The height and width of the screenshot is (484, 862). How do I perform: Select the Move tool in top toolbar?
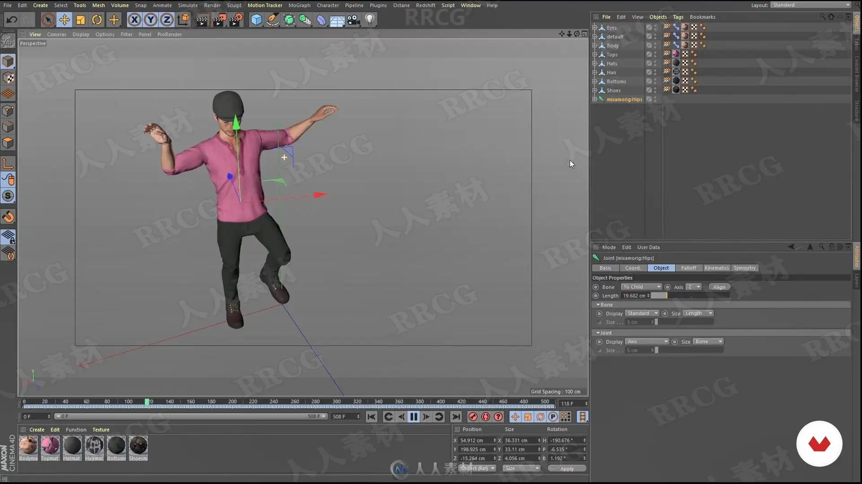click(64, 20)
